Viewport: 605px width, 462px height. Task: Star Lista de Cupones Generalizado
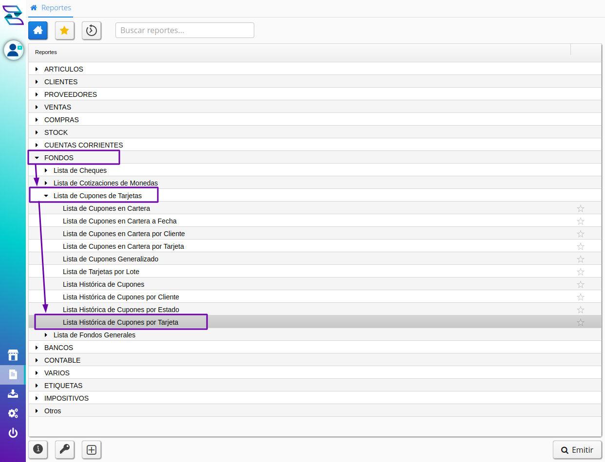581,259
